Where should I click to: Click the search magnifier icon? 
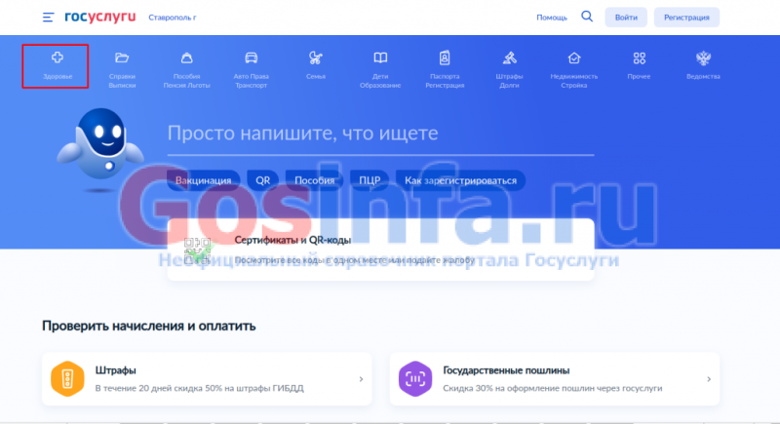pos(587,17)
